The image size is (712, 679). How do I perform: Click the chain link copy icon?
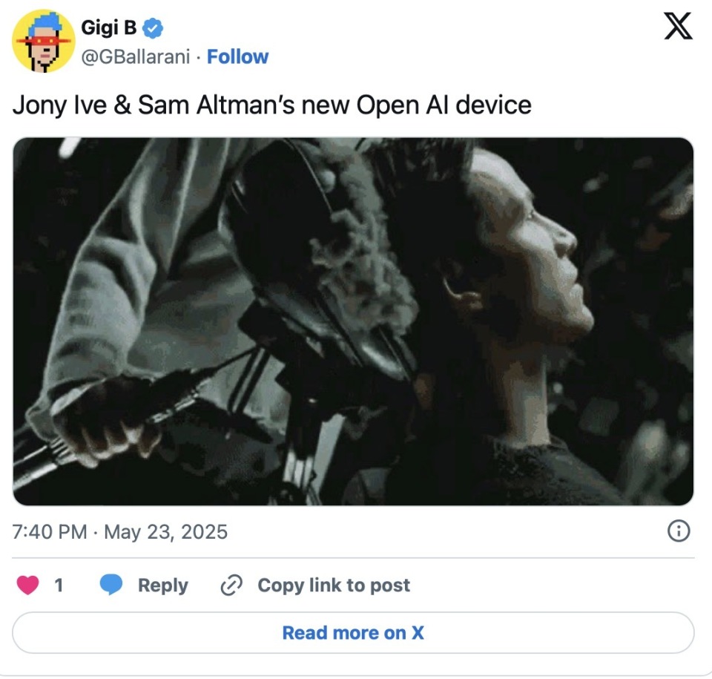tap(232, 585)
